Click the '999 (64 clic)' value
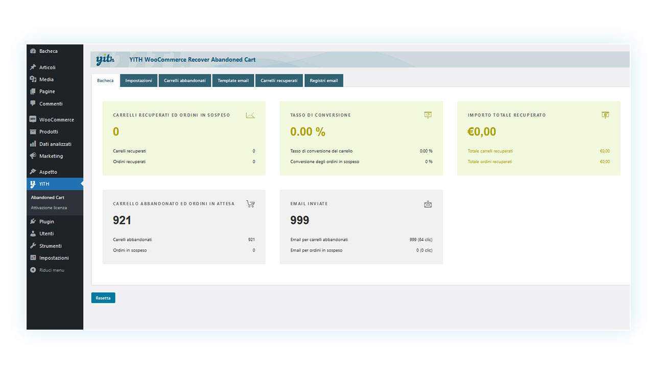 point(421,240)
